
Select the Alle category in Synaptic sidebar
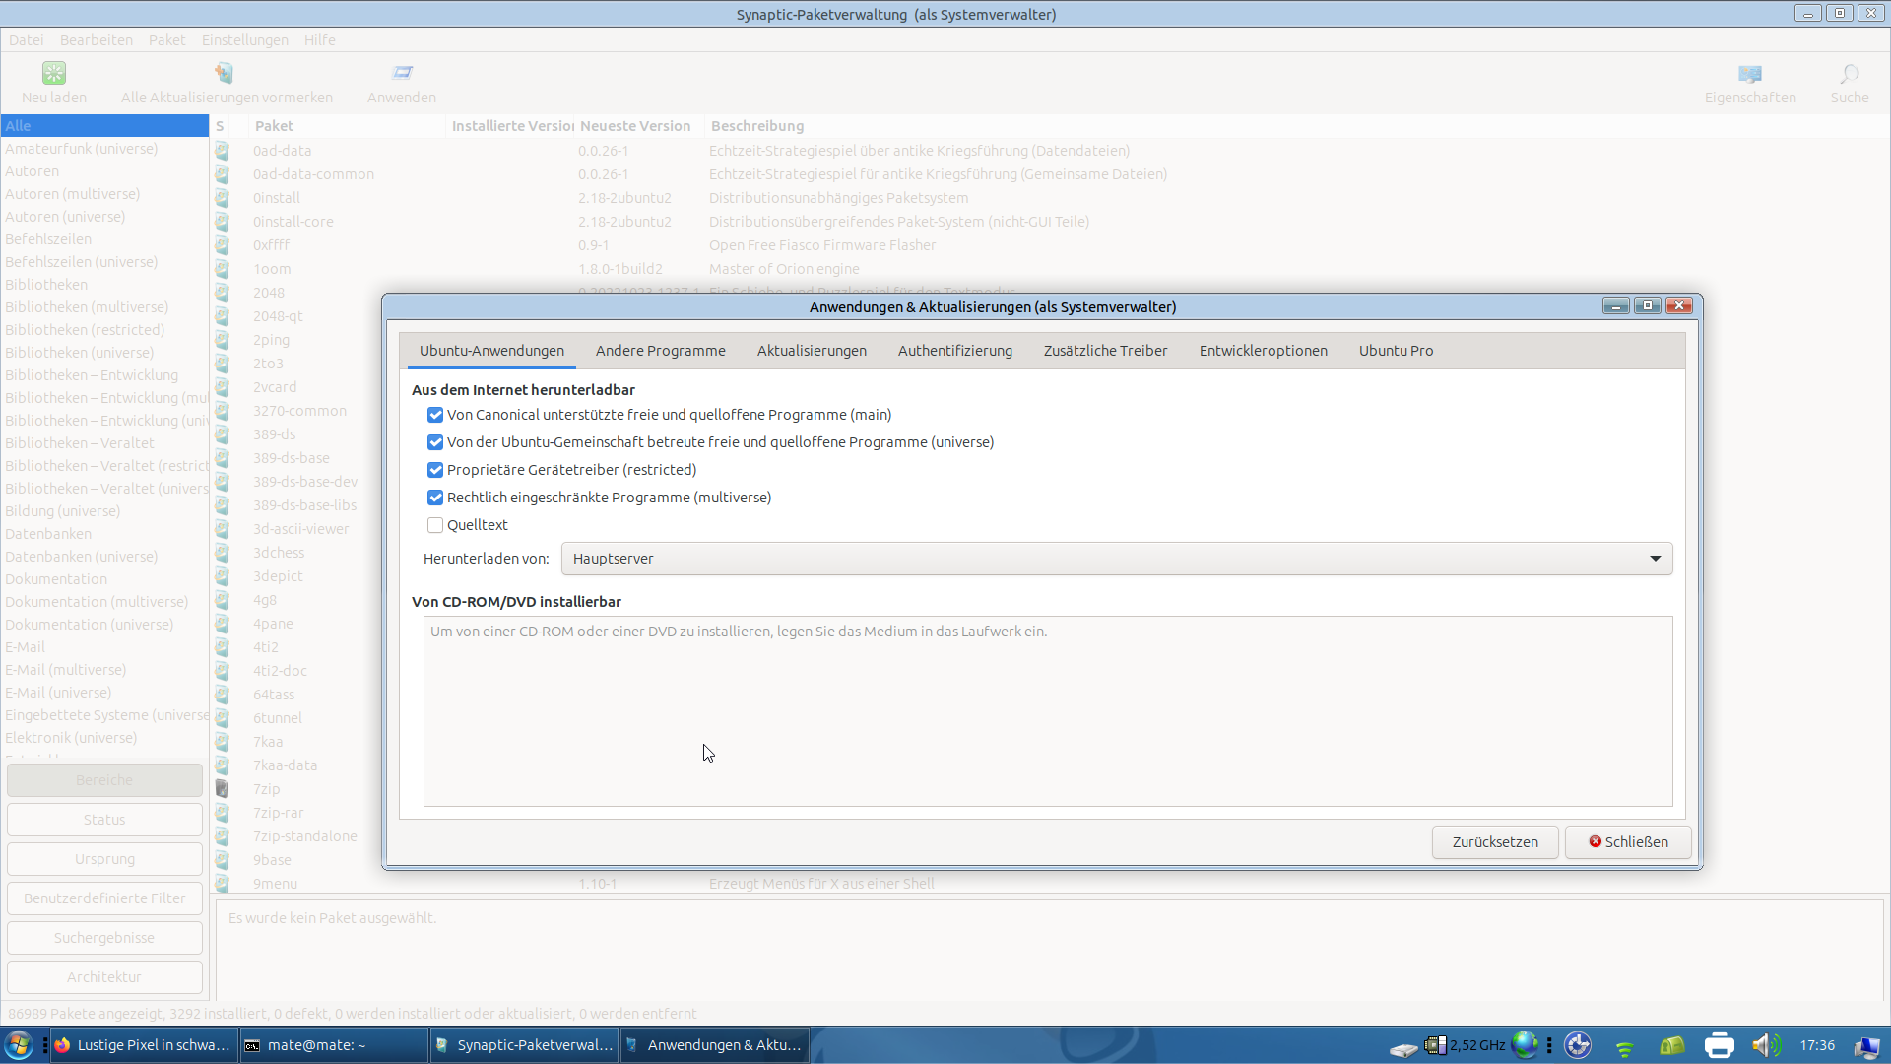coord(104,126)
